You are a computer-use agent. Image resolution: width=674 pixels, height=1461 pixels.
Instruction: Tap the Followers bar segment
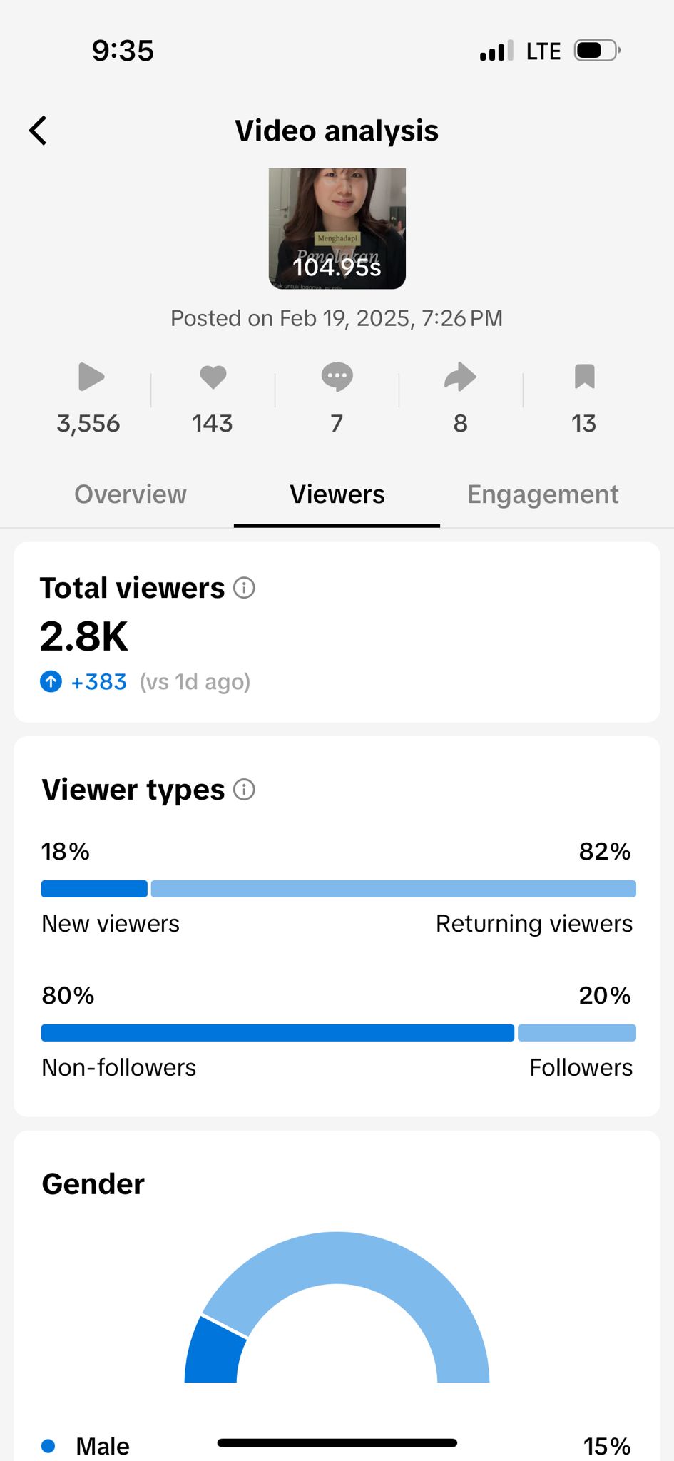click(576, 1033)
